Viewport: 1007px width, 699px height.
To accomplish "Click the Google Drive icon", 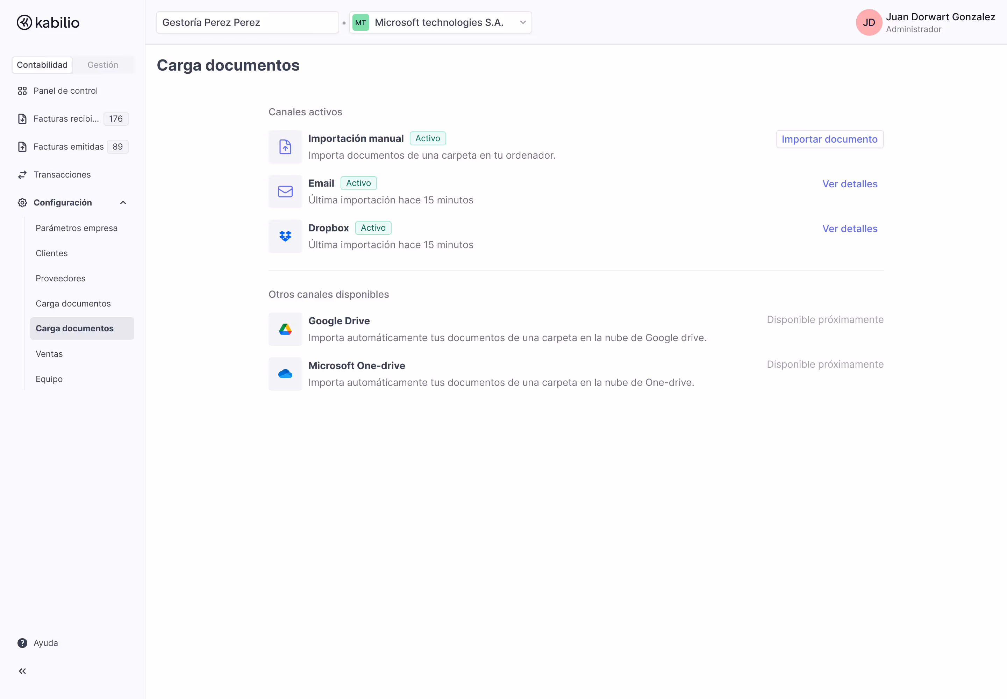I will tap(285, 329).
